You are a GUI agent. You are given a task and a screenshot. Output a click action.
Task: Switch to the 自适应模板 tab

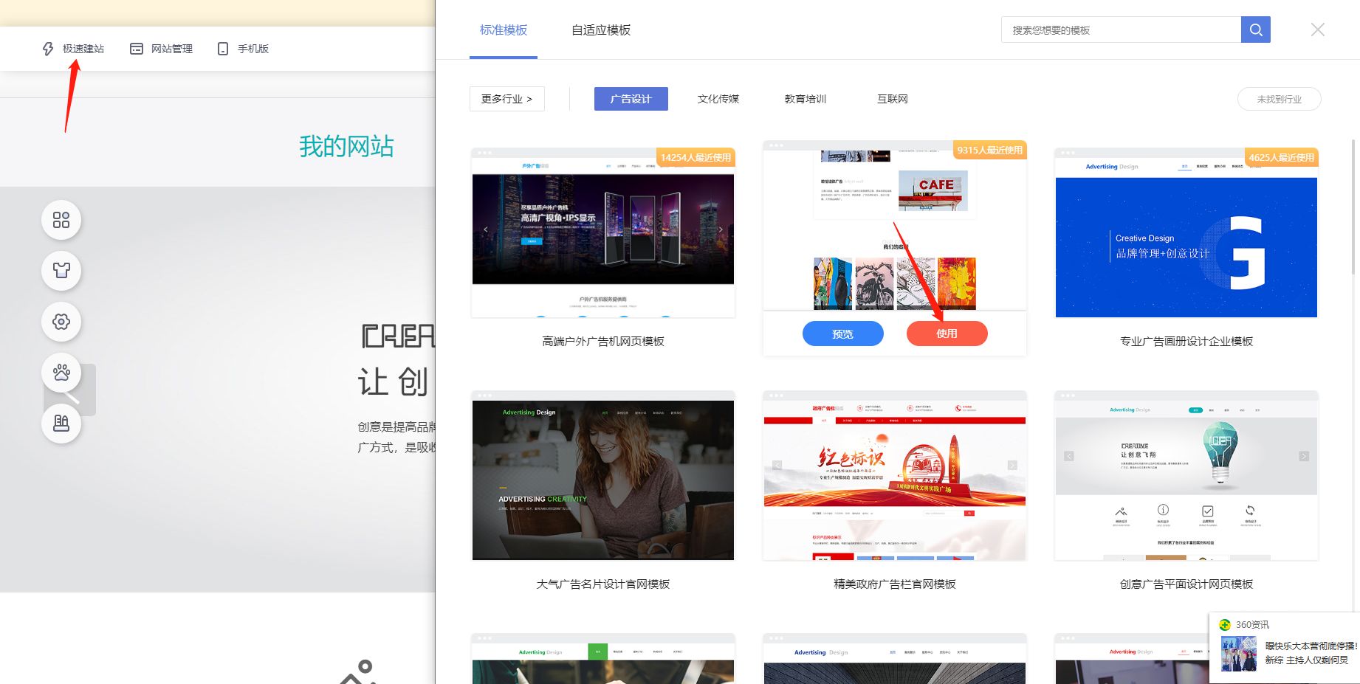[601, 30]
